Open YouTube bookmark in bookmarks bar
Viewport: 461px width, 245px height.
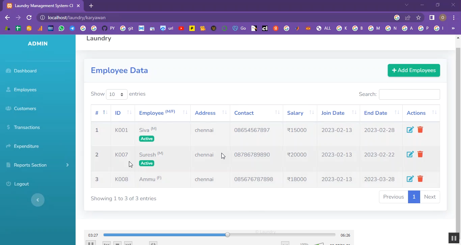pos(181,29)
